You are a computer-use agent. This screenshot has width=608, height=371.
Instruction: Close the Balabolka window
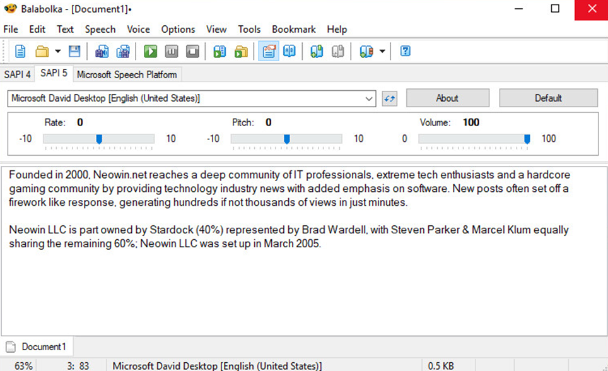[x=592, y=9]
